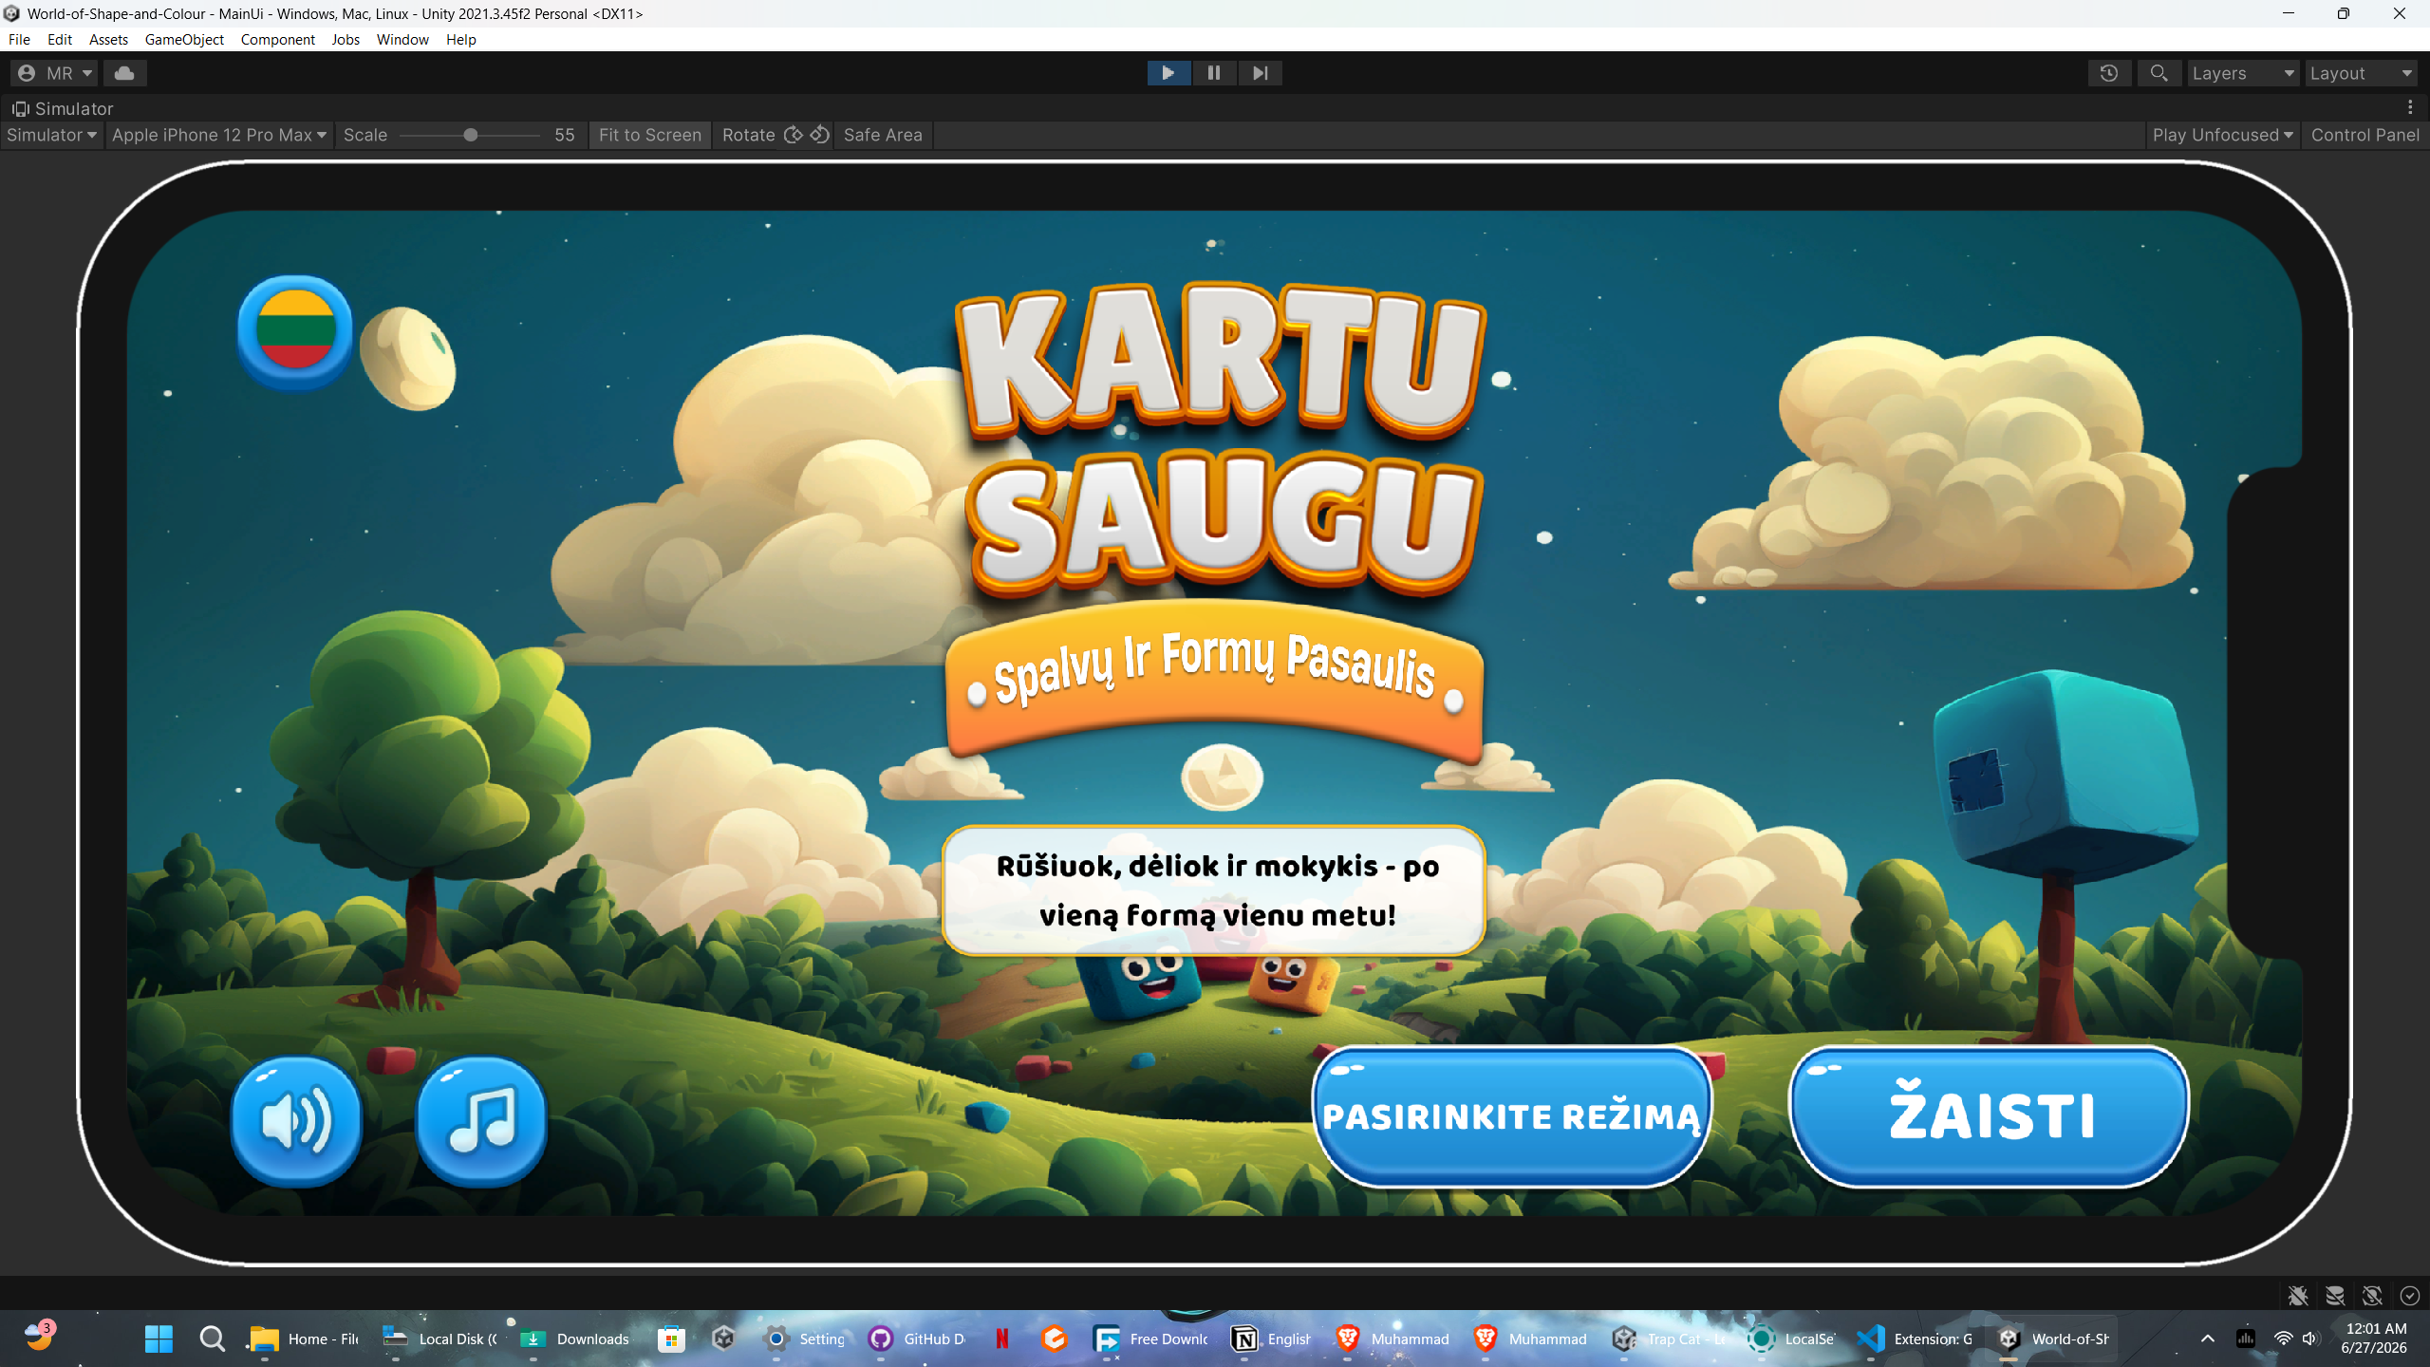Open GitHub Desktop taskbar item
This screenshot has height=1367, width=2430.
click(917, 1339)
